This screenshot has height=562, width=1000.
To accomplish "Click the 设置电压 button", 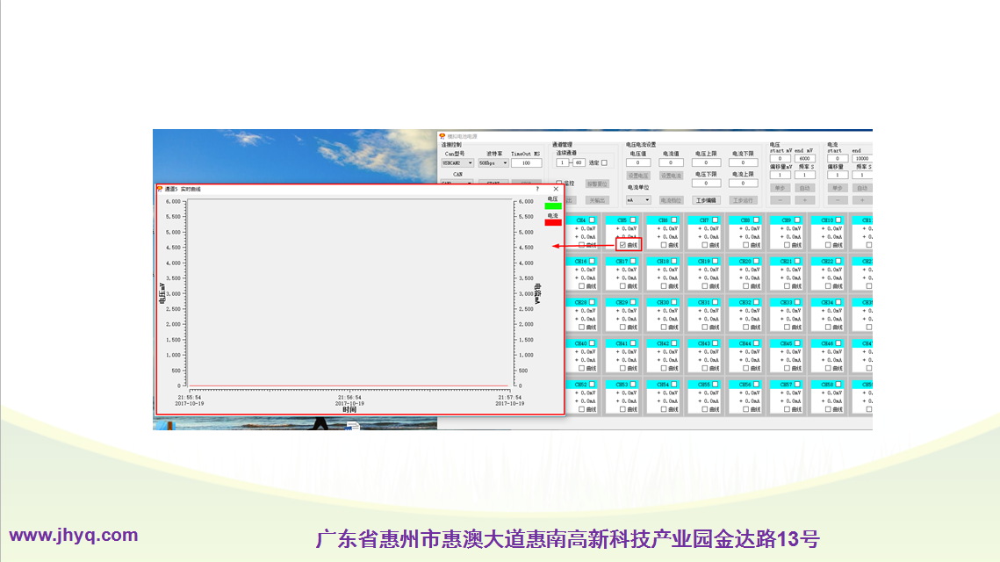I will point(638,176).
